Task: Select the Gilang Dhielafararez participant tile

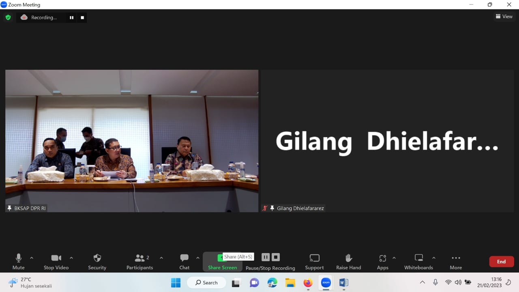Action: (x=387, y=141)
